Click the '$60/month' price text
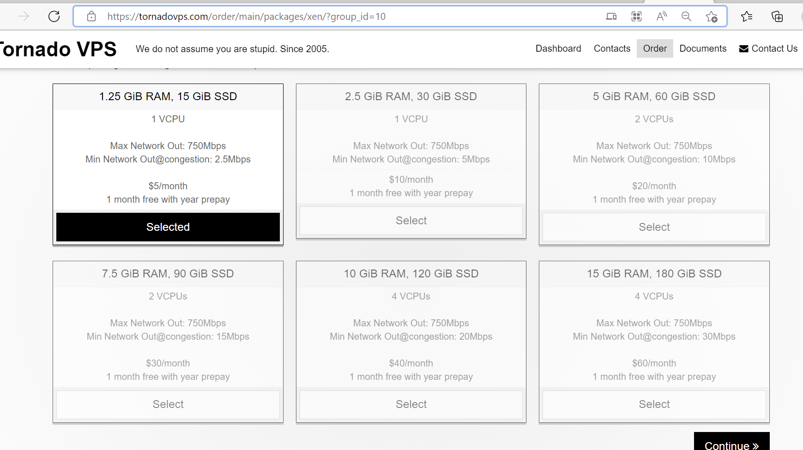 coord(654,363)
